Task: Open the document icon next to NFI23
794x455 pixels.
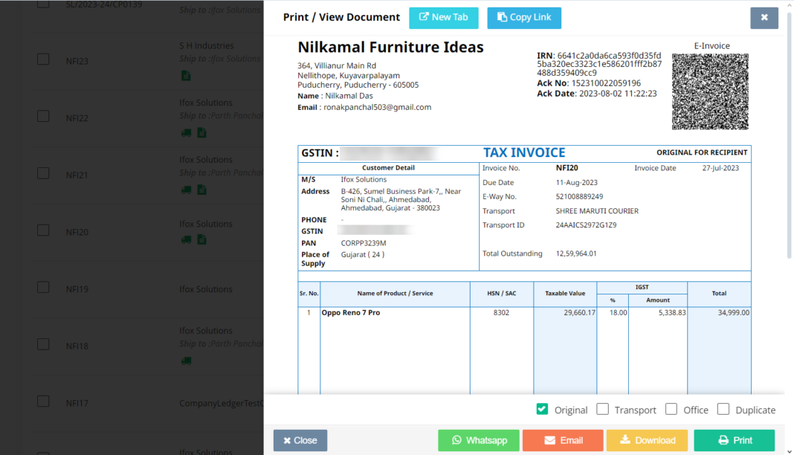Action: (185, 75)
